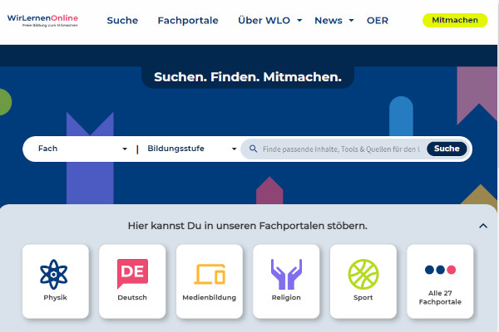Expand the News dropdown menu
The height and width of the screenshot is (332, 499).
click(x=334, y=20)
